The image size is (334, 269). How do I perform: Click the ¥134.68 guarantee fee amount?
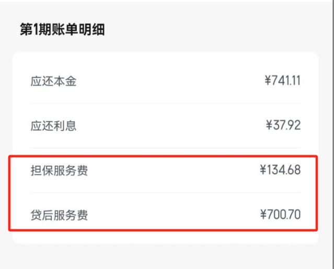pos(280,170)
